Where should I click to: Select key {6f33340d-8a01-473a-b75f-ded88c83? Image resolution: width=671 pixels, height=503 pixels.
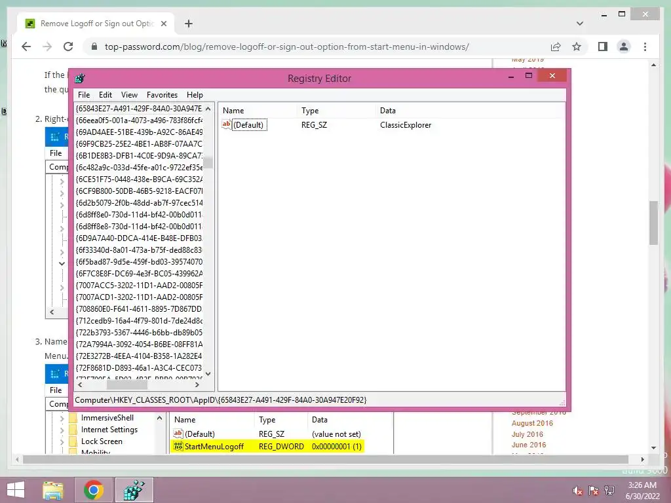pyautogui.click(x=139, y=250)
